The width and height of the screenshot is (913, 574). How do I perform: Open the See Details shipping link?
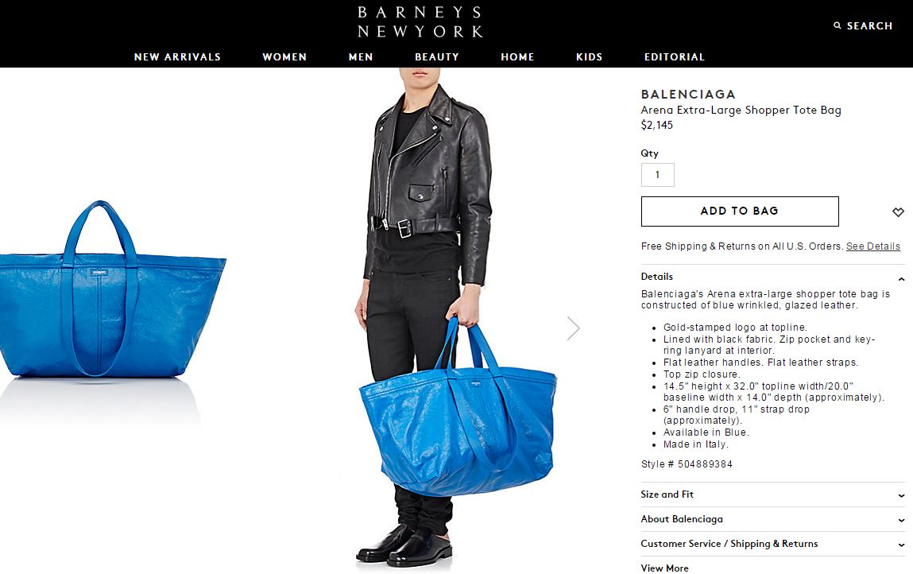[872, 246]
